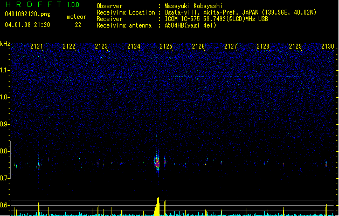Click the 2123 time marker
The width and height of the screenshot is (339, 216).
click(x=101, y=46)
